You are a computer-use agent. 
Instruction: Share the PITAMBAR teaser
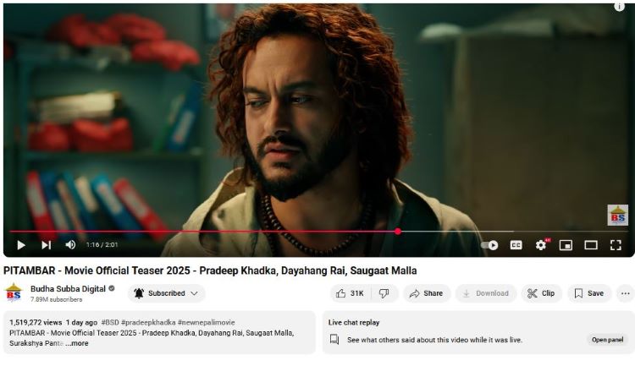[x=427, y=293]
